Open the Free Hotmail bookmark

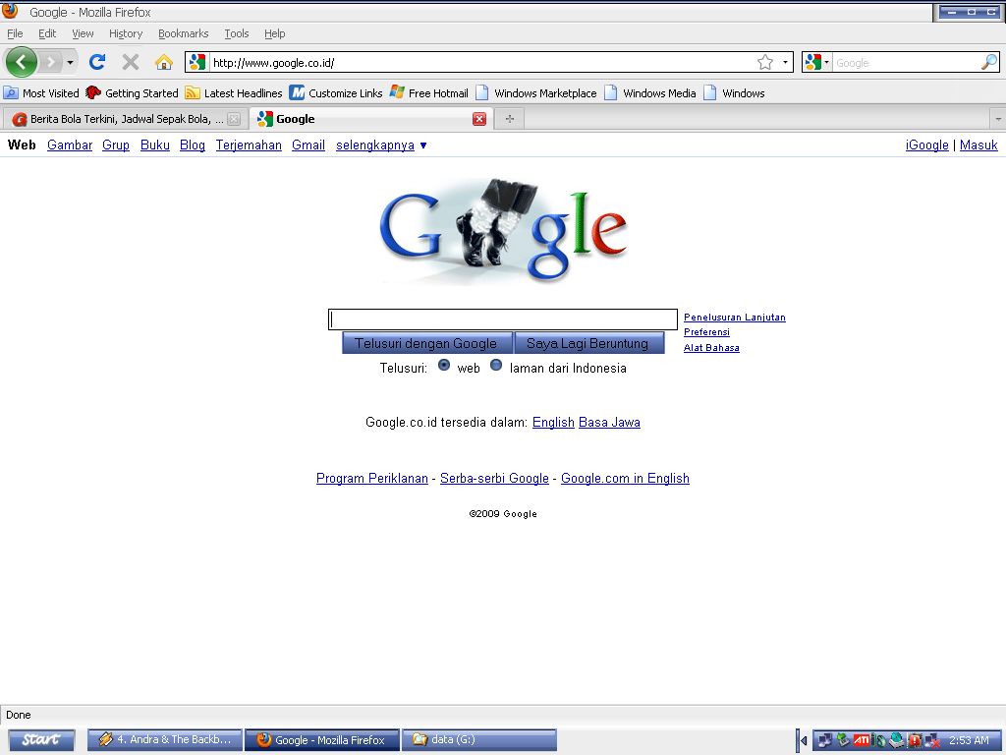tap(429, 93)
